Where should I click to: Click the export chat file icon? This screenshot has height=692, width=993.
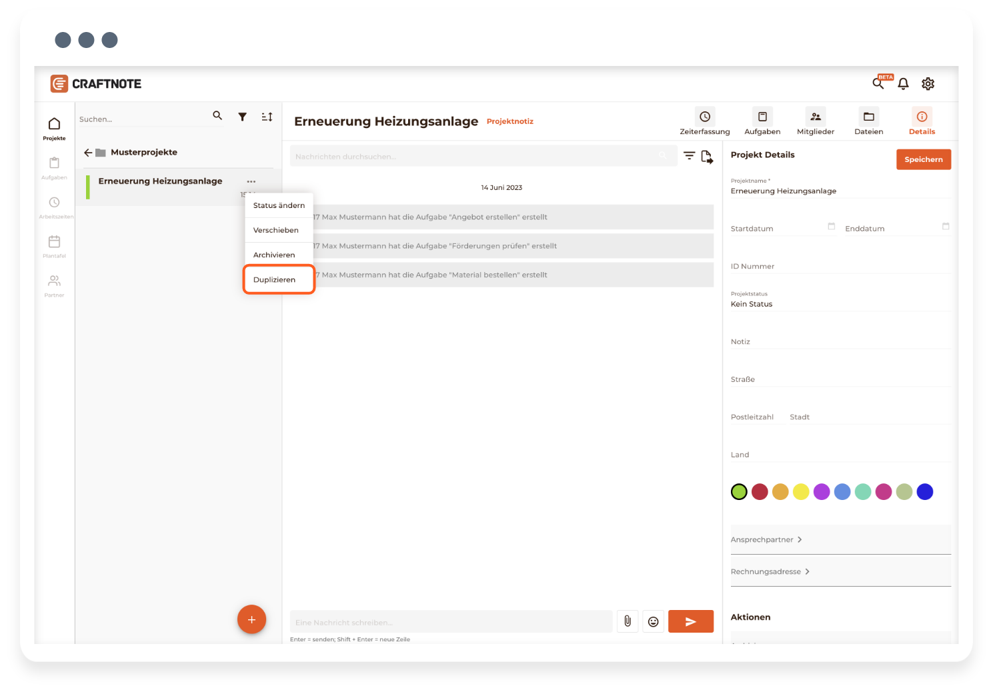[x=707, y=157]
